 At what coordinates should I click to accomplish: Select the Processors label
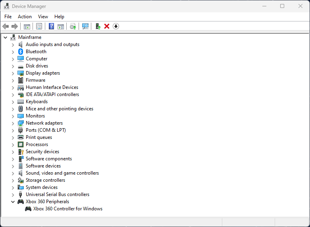click(37, 144)
